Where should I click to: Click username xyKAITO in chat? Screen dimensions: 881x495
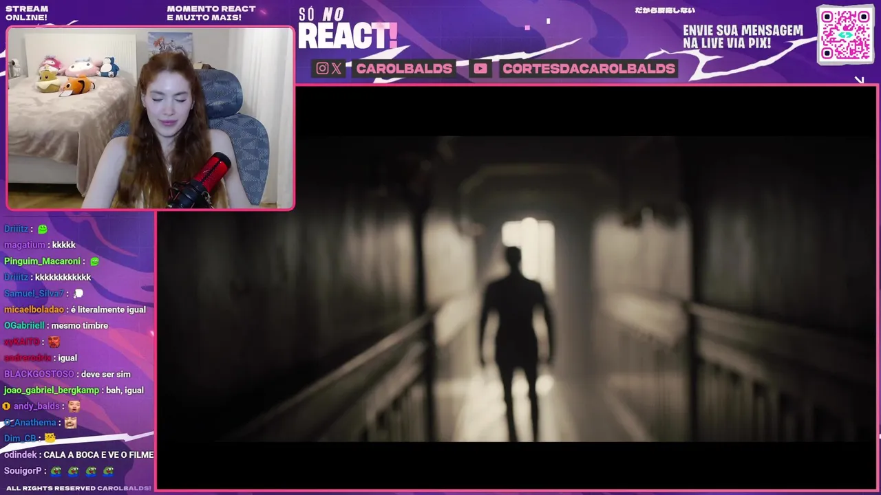pos(22,342)
